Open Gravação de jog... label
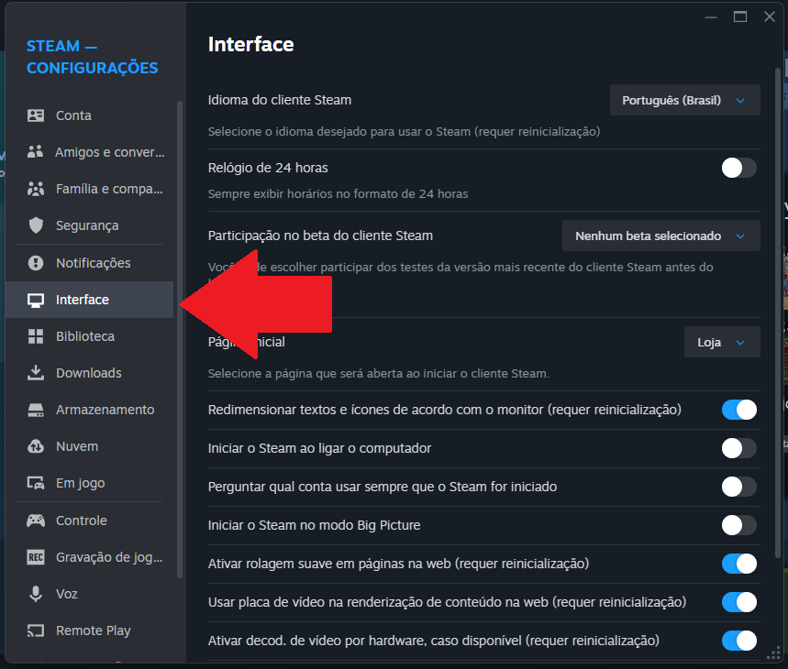This screenshot has width=788, height=669. pyautogui.click(x=109, y=557)
